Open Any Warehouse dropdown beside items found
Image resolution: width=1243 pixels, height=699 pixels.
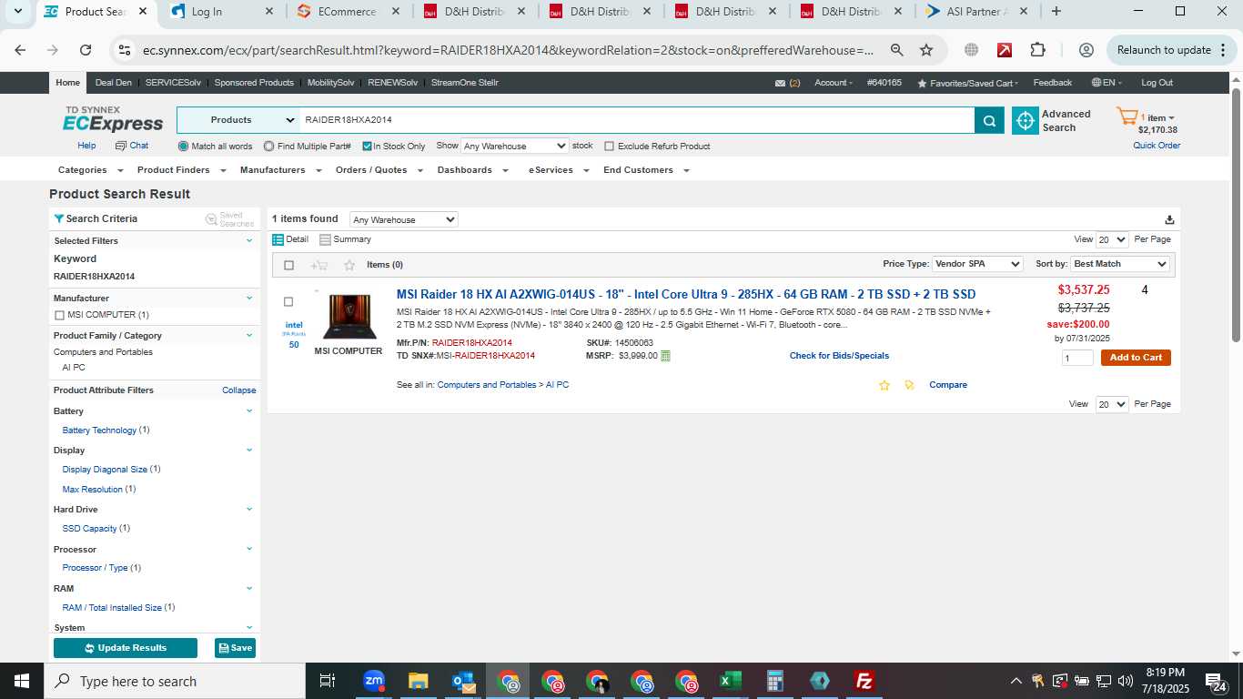tap(403, 219)
